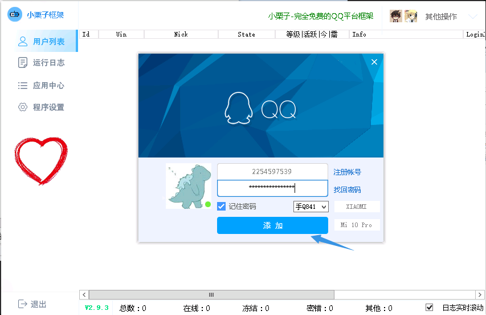Click the red heart image in sidebar
The image size is (486, 315).
pos(41,161)
